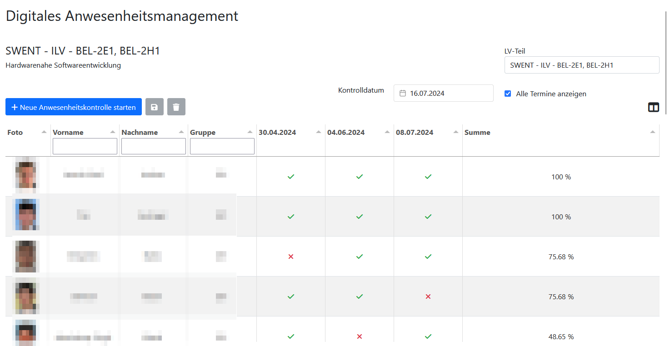This screenshot has width=670, height=346.
Task: Select the 08.07.2024 column header
Action: pos(415,133)
